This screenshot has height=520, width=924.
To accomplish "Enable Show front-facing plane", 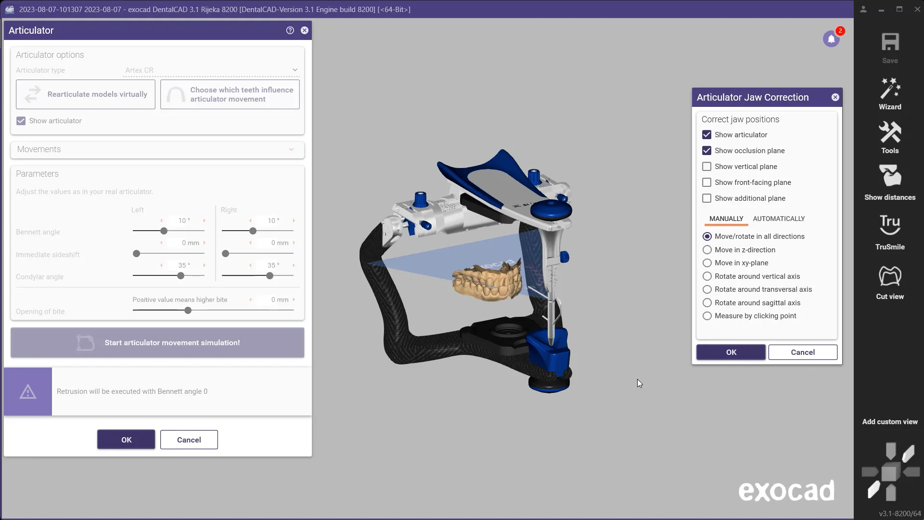I will [x=706, y=182].
